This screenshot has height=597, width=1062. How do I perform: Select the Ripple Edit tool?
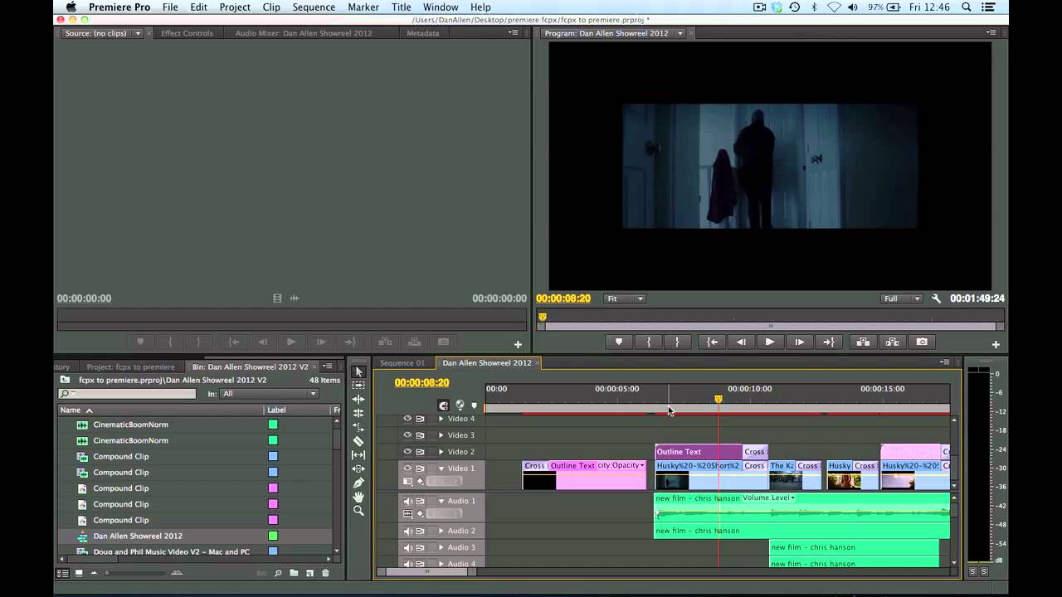point(358,399)
